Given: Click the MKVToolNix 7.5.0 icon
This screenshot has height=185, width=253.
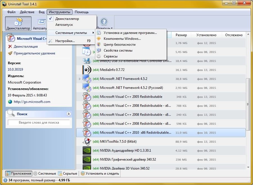Looking at the screenshot, I should pos(87,142).
